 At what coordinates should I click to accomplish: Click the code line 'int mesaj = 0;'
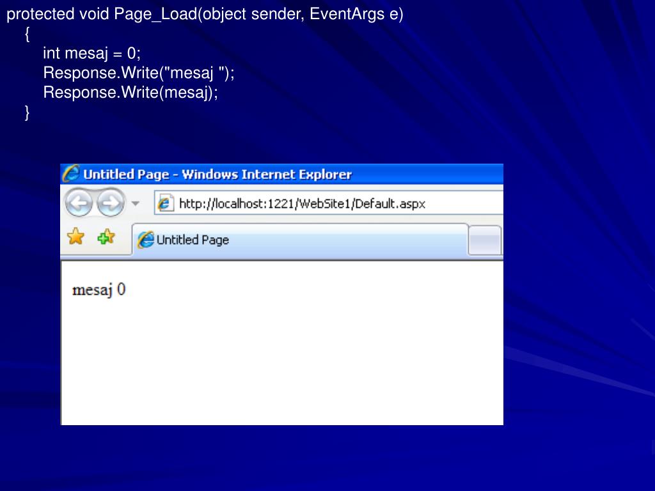(x=92, y=54)
